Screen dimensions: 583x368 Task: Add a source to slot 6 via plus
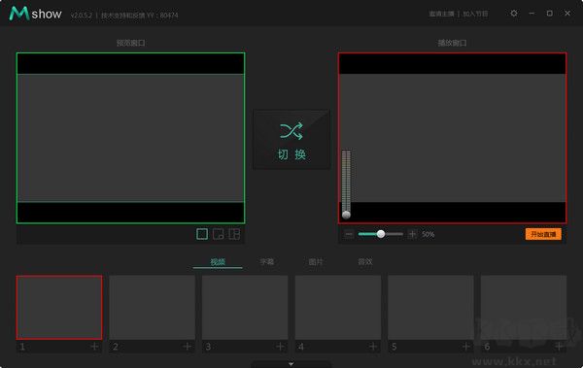(559, 347)
